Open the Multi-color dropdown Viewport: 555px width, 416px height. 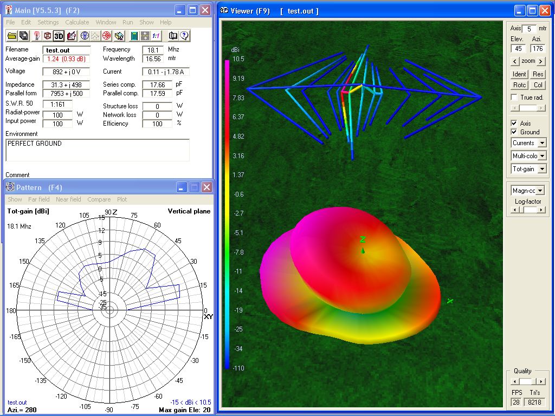541,156
